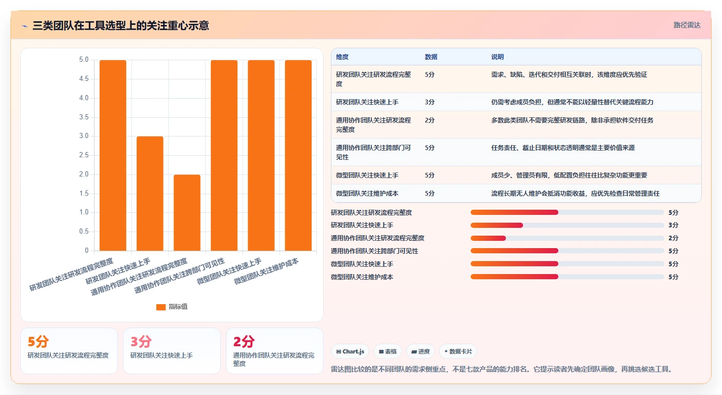
Task: Open the pink 3分 data card
Action: click(172, 350)
